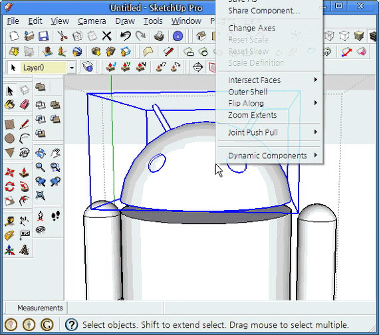Activate the Rotate tool

(x=10, y=187)
